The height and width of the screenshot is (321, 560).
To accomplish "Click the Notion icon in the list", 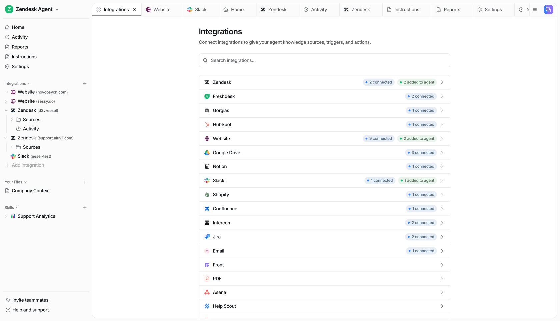I will (207, 166).
